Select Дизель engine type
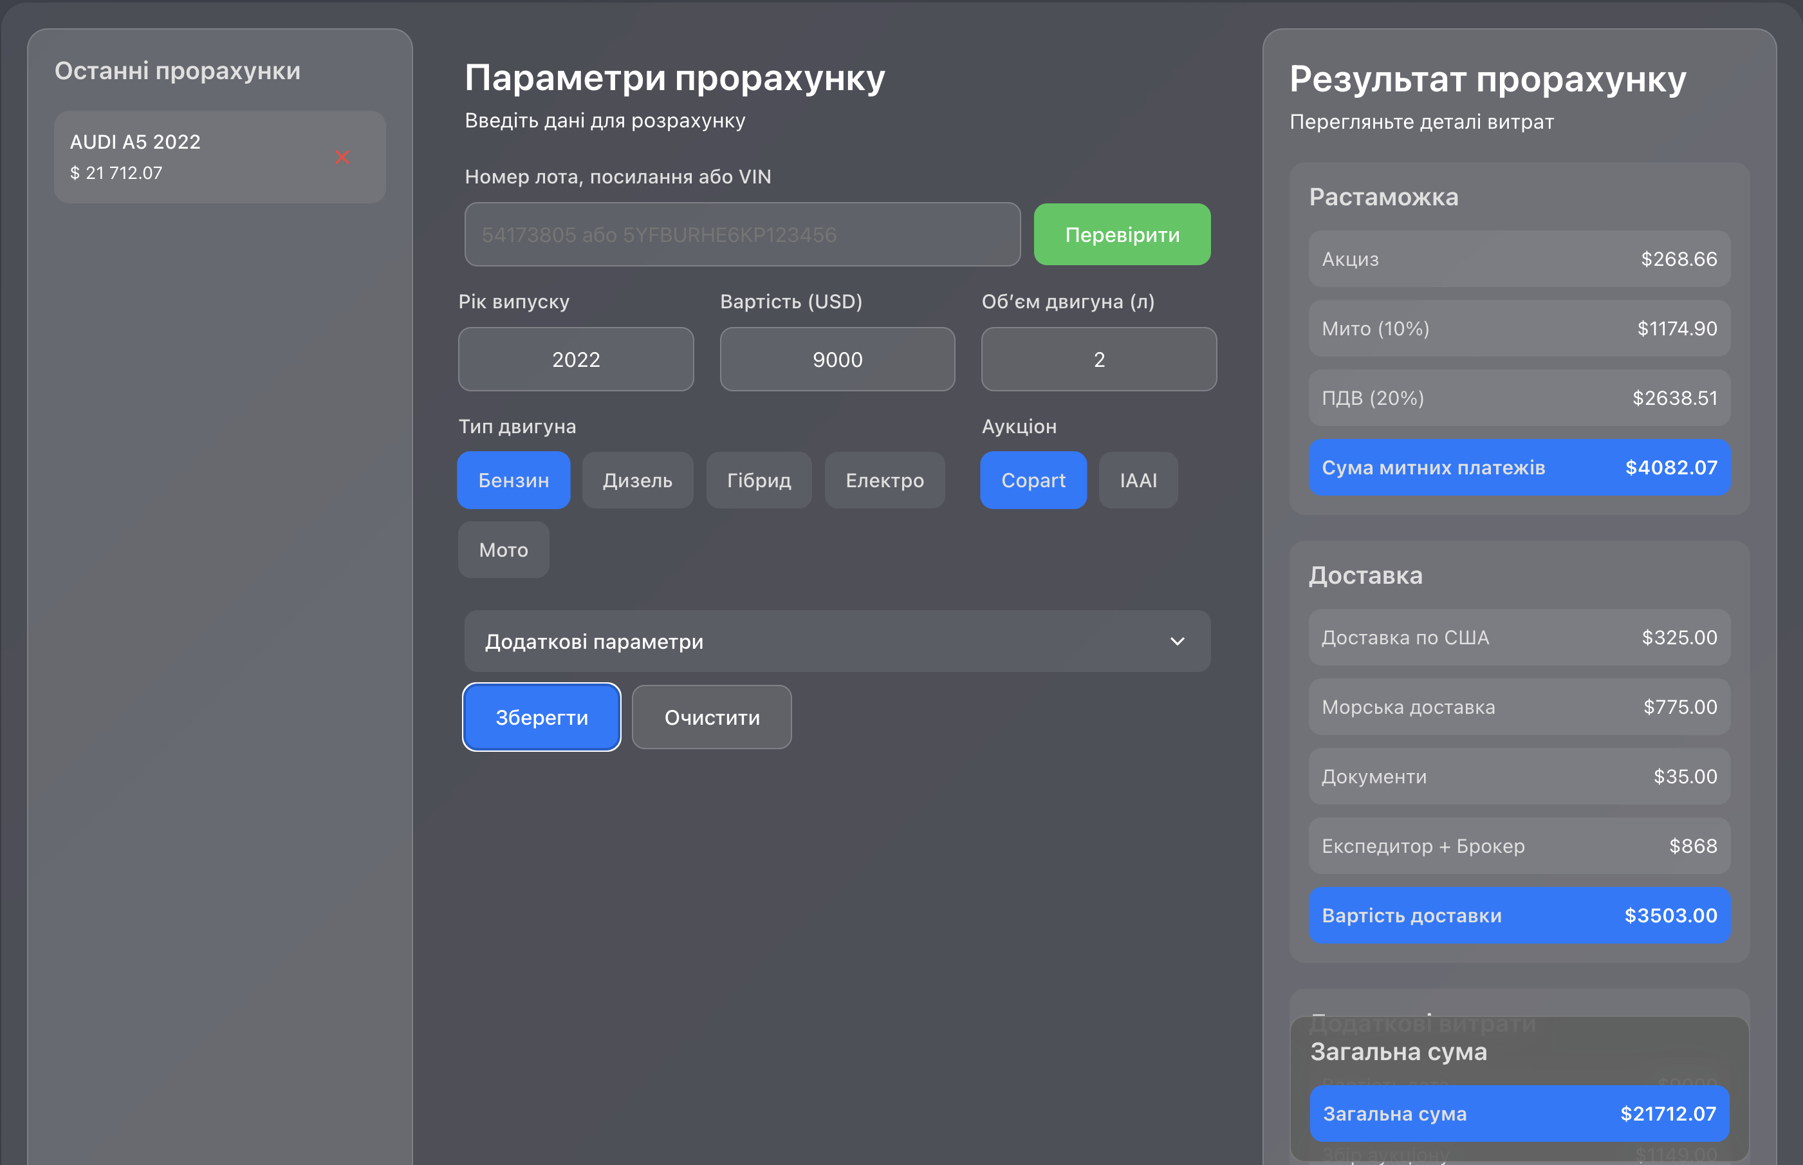 click(637, 480)
